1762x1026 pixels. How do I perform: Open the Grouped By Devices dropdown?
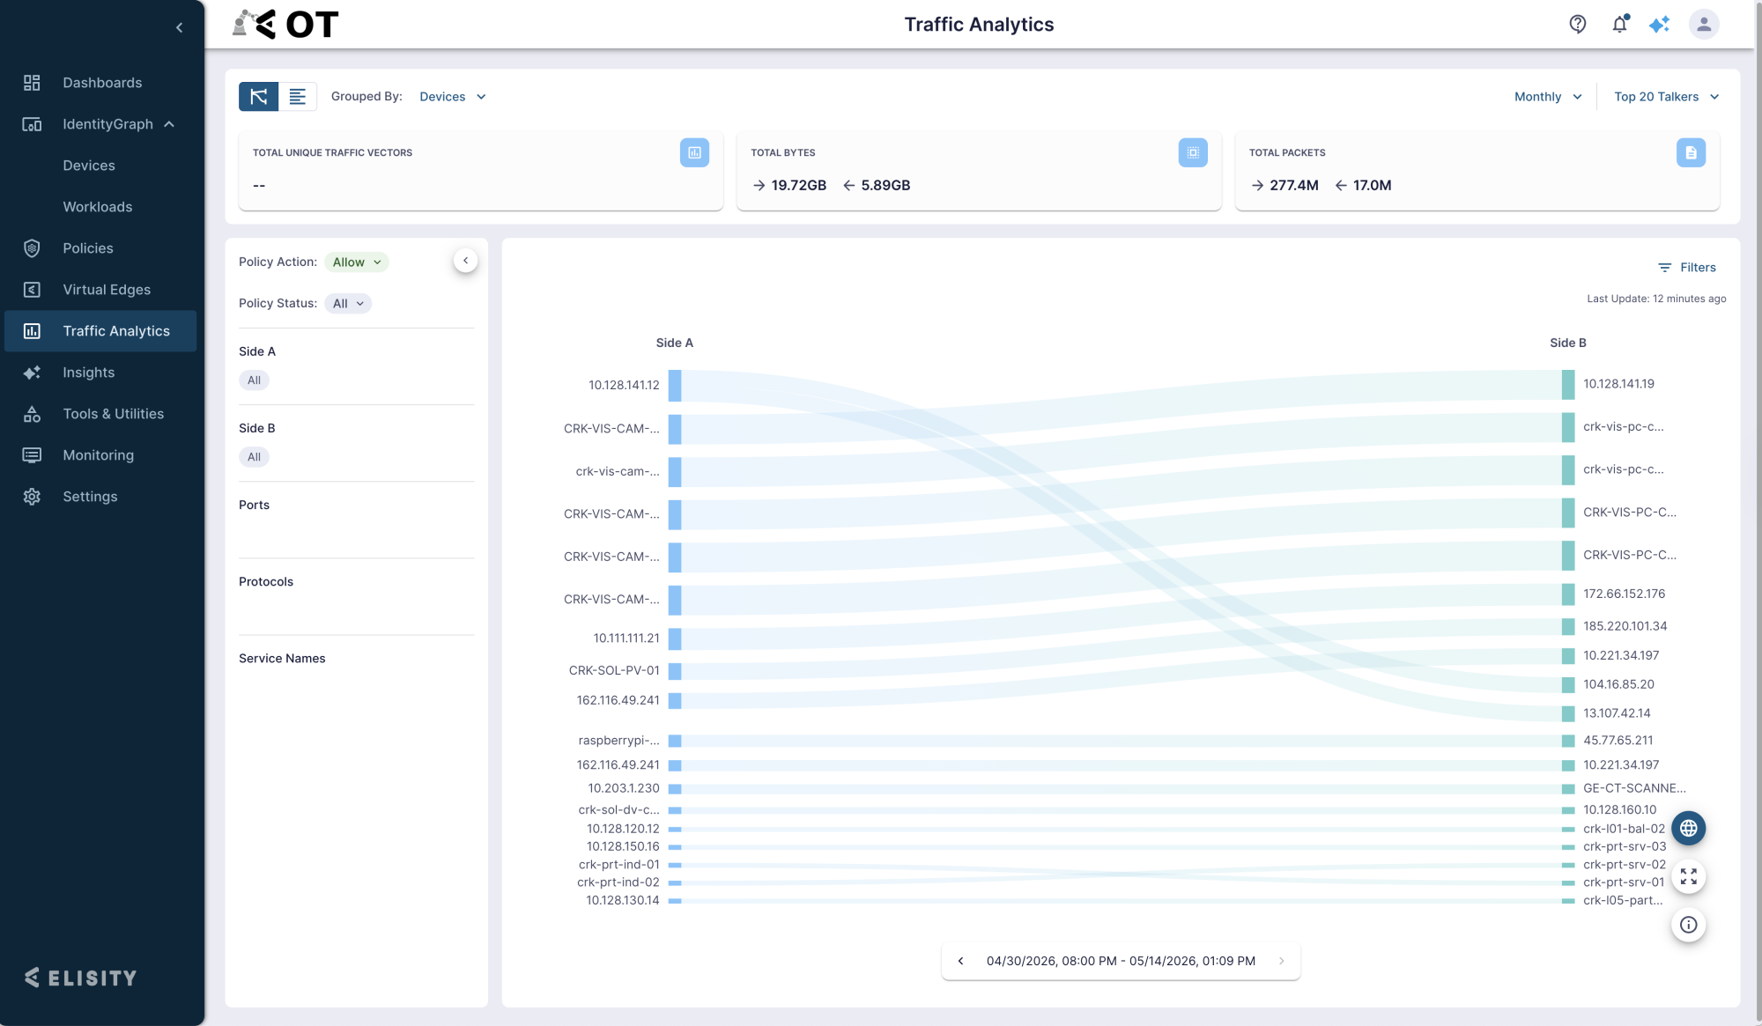452,97
